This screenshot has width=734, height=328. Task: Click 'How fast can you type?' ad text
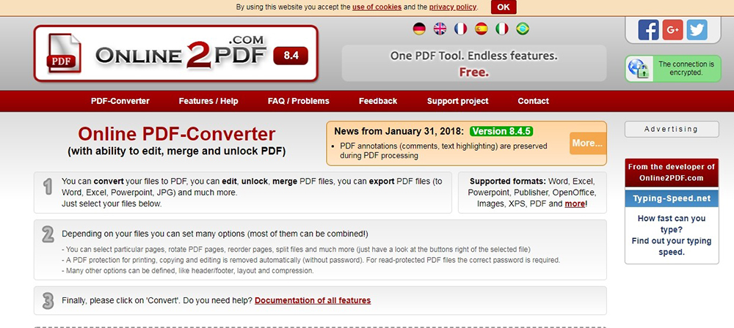click(x=672, y=224)
